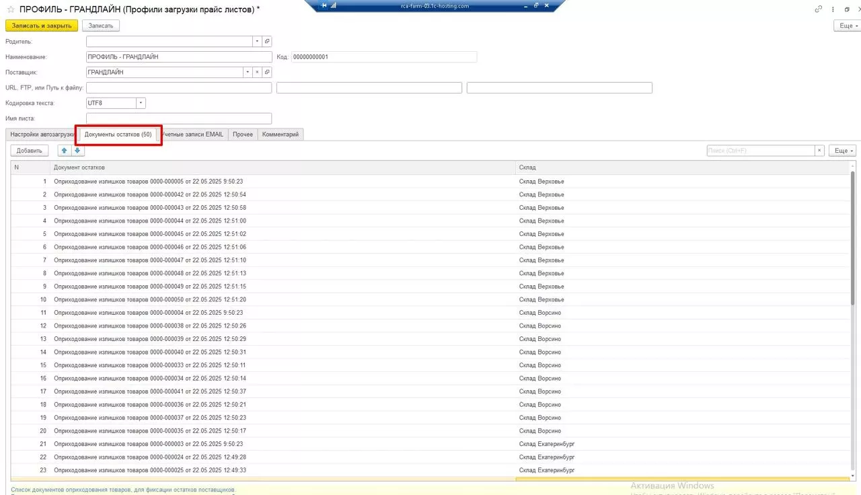The image size is (861, 495).
Task: Select the document 0000-000025 row
Action: 430,470
